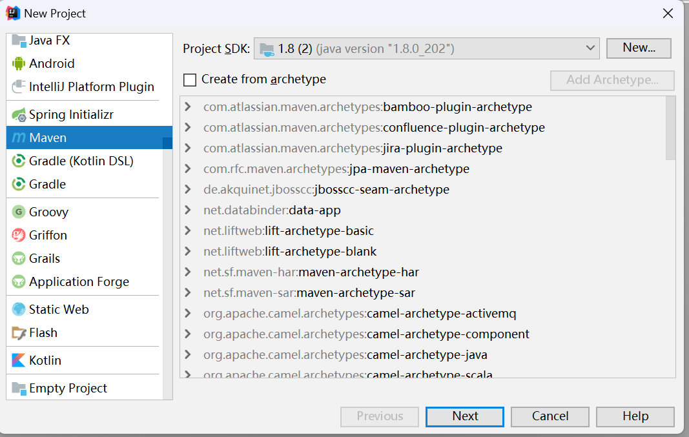Click the Empty Project folder icon
Image resolution: width=689 pixels, height=437 pixels.
[x=19, y=388]
